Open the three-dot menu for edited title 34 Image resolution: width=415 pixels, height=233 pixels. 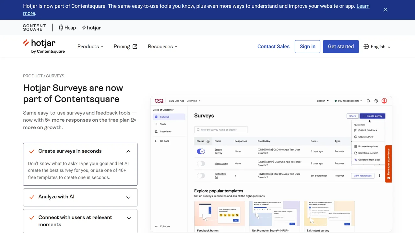click(x=380, y=176)
